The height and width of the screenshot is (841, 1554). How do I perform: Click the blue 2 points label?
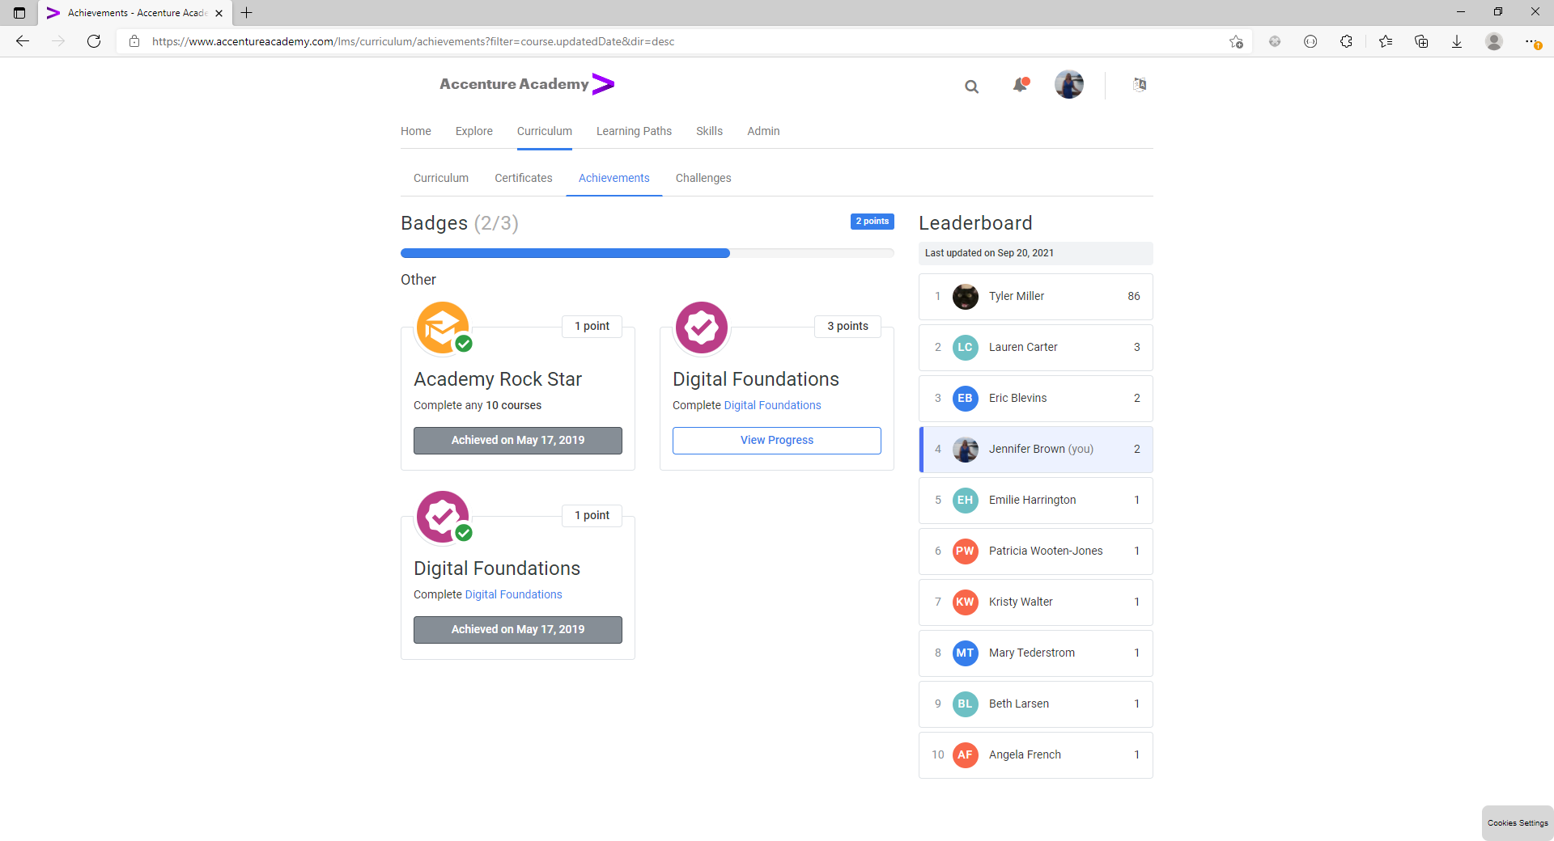tap(873, 222)
